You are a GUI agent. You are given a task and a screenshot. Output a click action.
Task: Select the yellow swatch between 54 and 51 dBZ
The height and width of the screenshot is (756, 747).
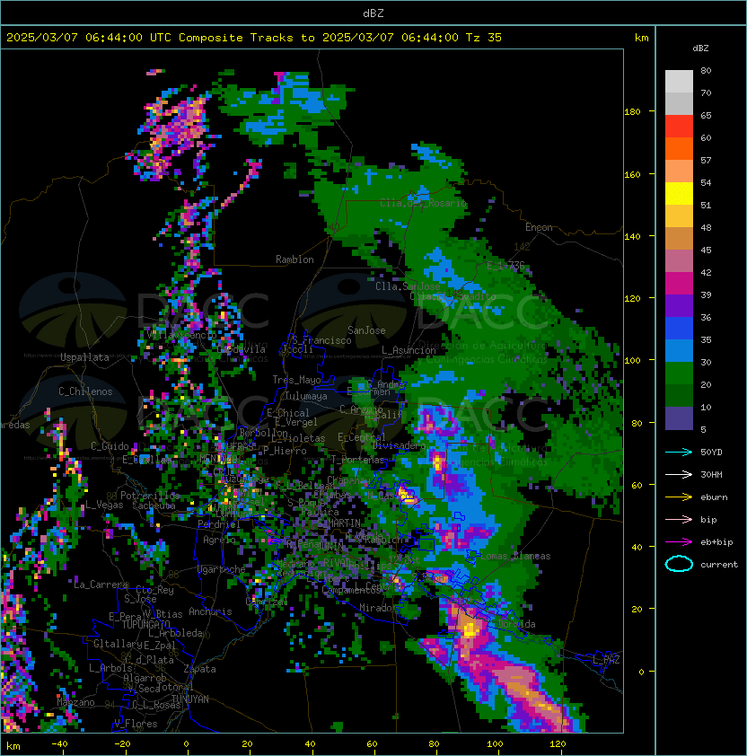(679, 194)
